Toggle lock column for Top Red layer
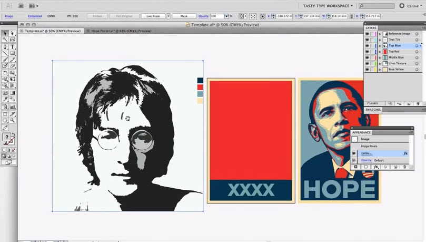 coord(372,52)
